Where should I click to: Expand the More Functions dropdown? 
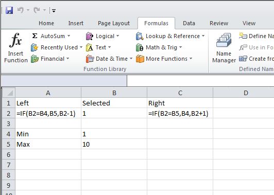[x=191, y=59]
